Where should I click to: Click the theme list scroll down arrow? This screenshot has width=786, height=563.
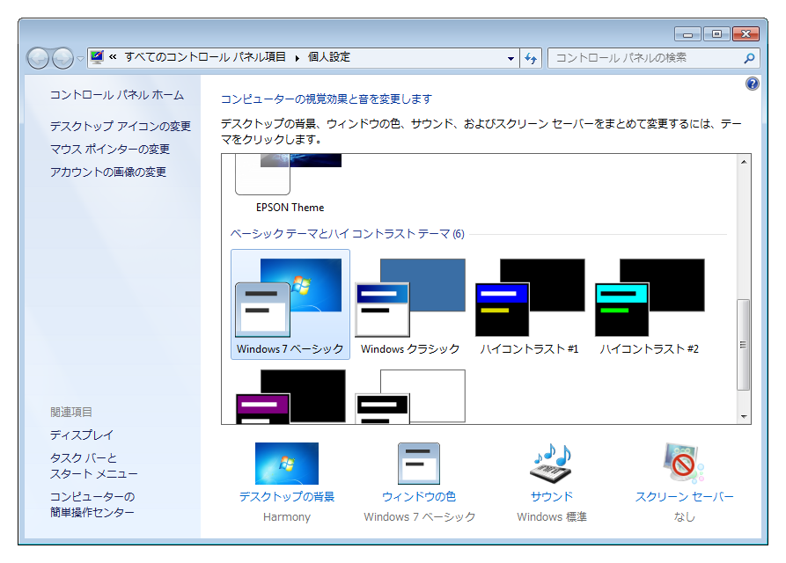(744, 417)
